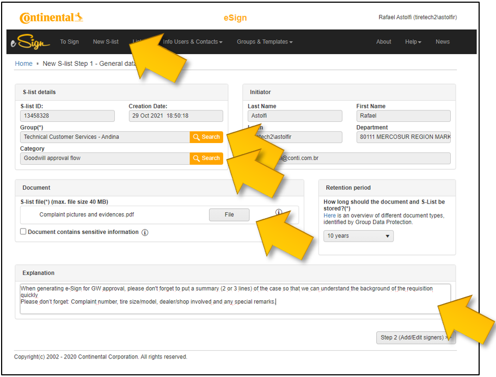Expand the Help menu
Screen dimensions: 496x377
[413, 42]
